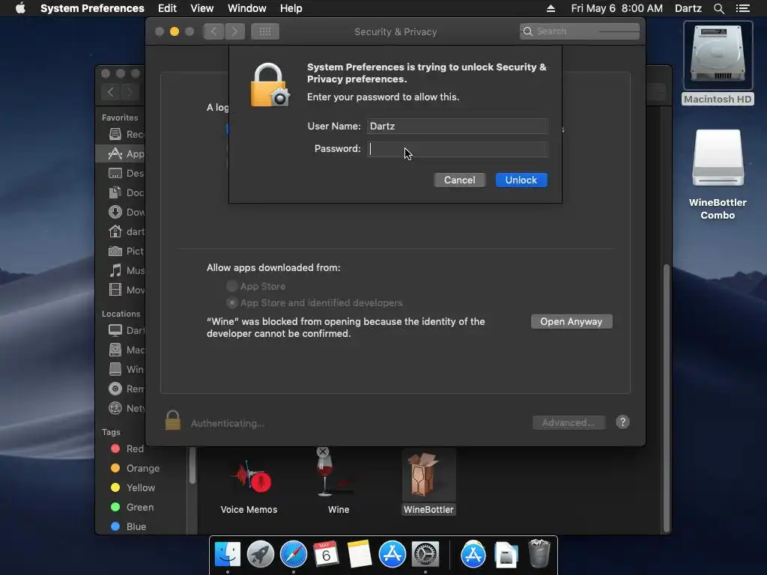Select the Red tag in Finder sidebar
Image resolution: width=767 pixels, height=575 pixels.
coord(127,449)
